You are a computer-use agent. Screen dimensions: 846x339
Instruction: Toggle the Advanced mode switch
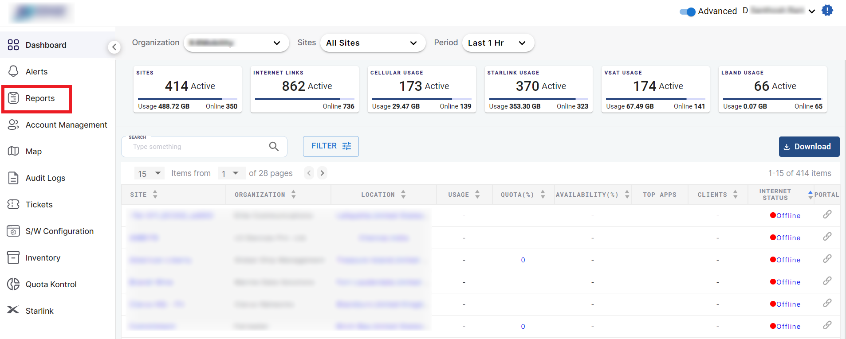687,12
